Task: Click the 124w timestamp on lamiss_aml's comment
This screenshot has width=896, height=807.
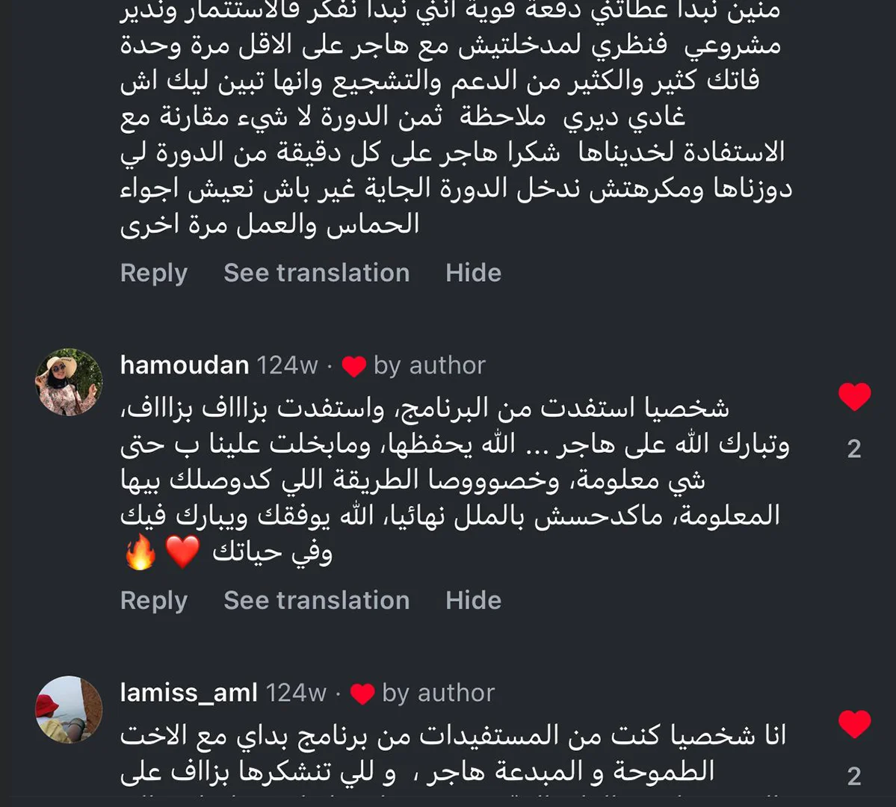Action: pos(296,693)
